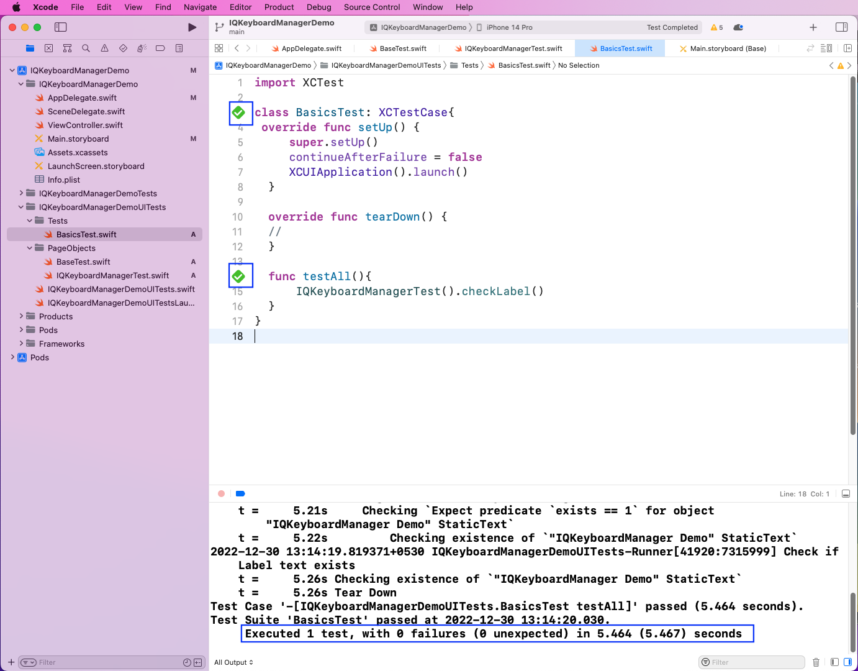Open the breakpoint navigator
Image resolution: width=858 pixels, height=671 pixels.
(160, 48)
